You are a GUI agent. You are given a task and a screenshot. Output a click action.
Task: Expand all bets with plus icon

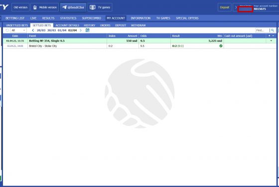coord(269,36)
